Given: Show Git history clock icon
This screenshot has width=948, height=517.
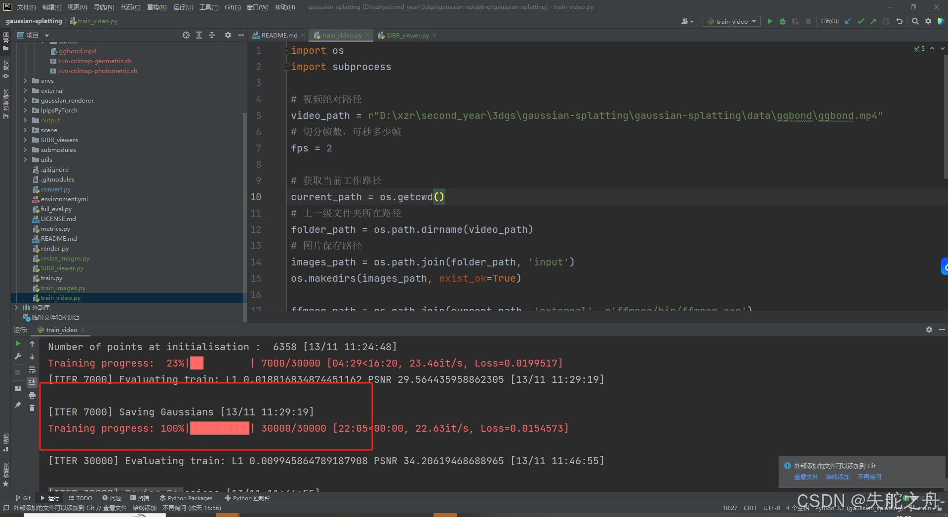Looking at the screenshot, I should (886, 21).
